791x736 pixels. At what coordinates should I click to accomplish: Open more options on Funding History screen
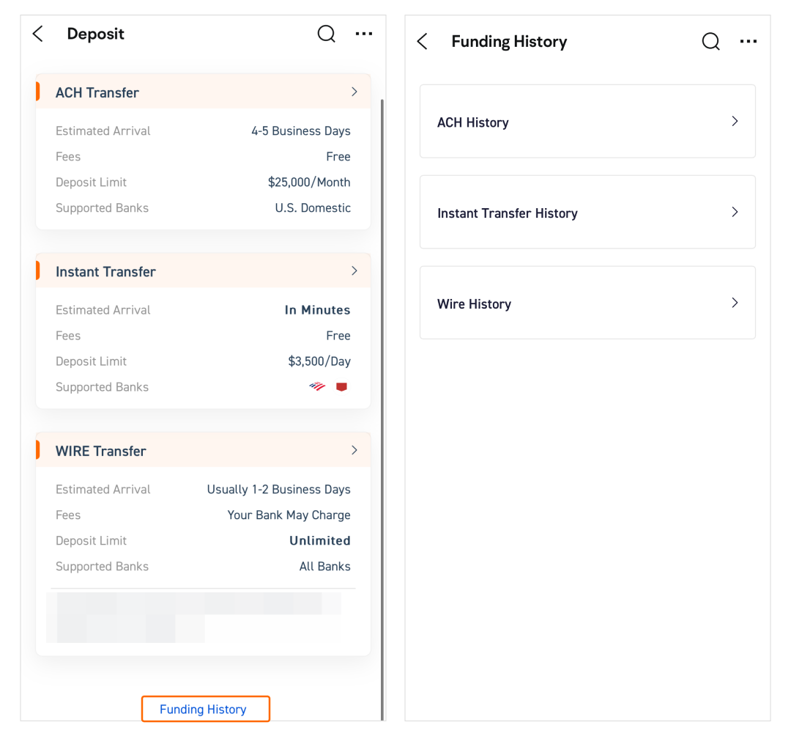[748, 41]
